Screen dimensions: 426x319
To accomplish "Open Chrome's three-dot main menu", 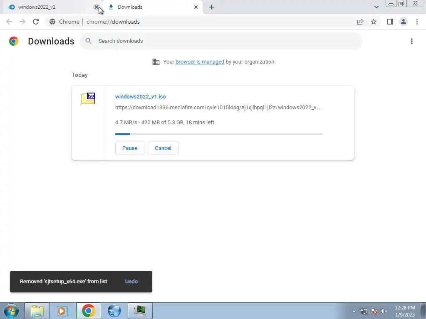I will click(x=417, y=22).
